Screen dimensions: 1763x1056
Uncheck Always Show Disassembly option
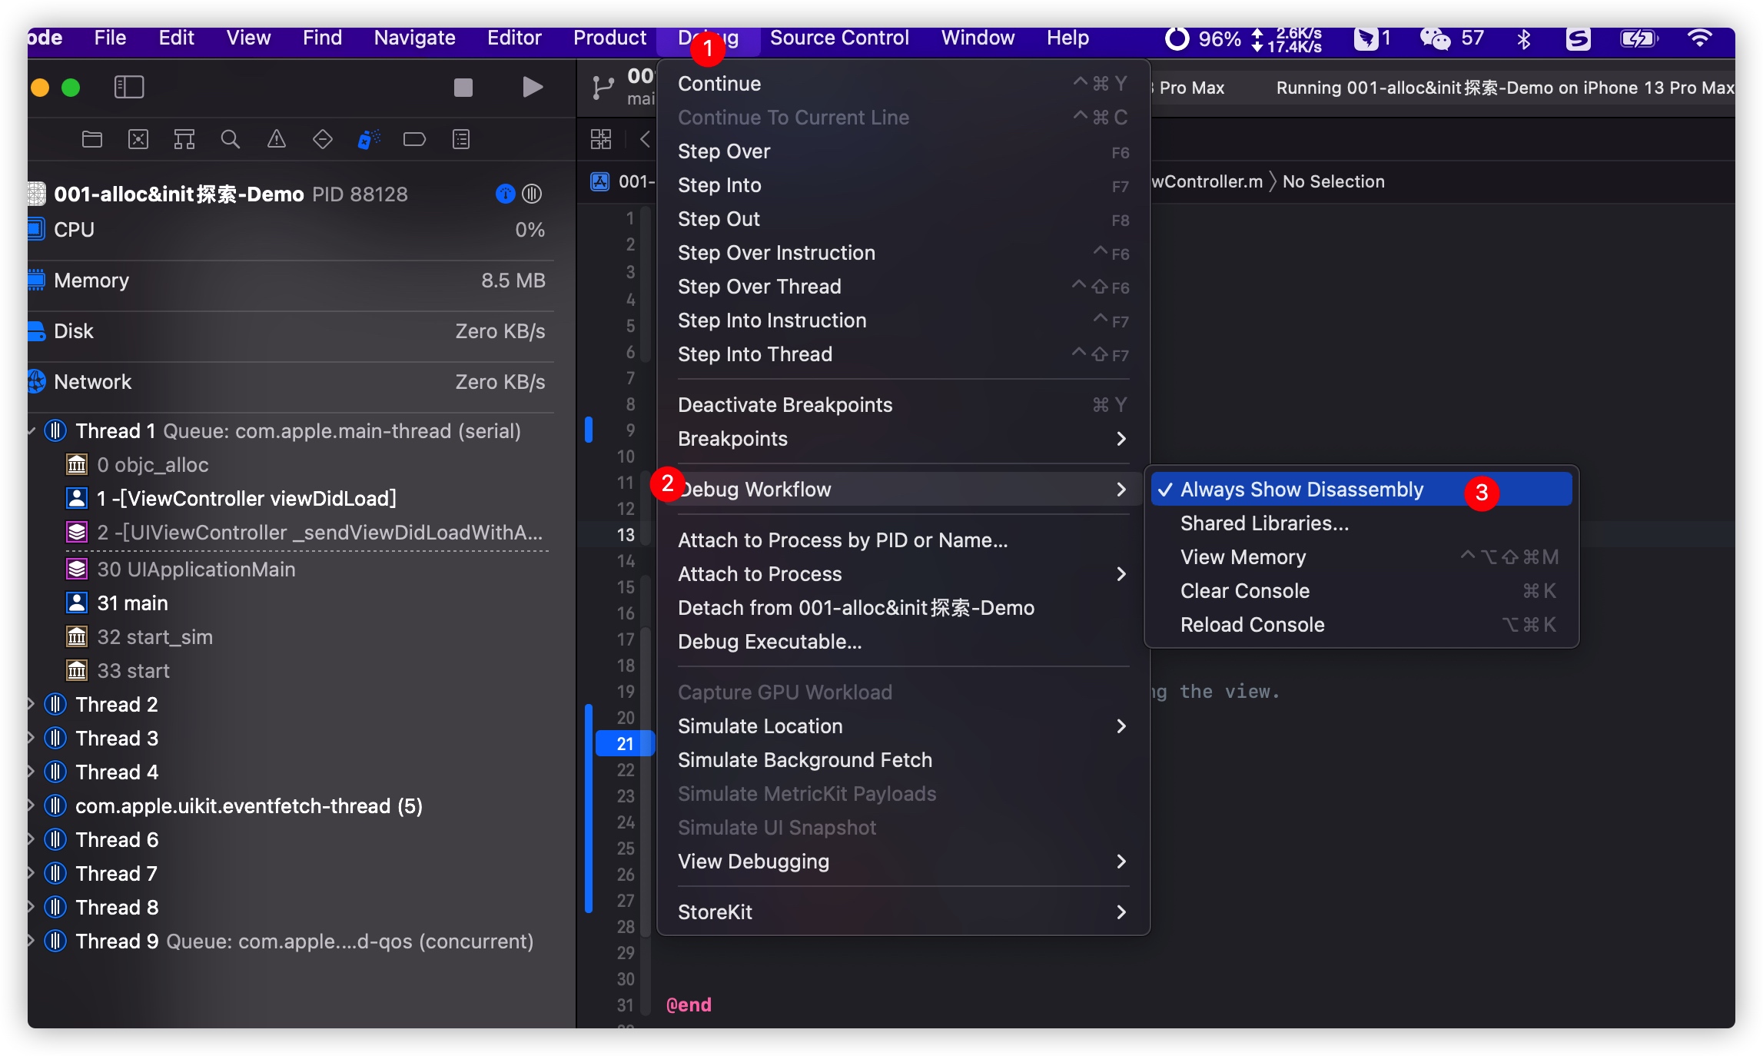(1301, 490)
